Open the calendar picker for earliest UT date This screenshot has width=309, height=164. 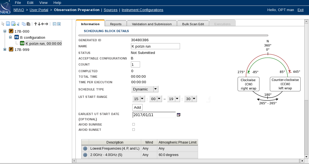tap(179, 115)
